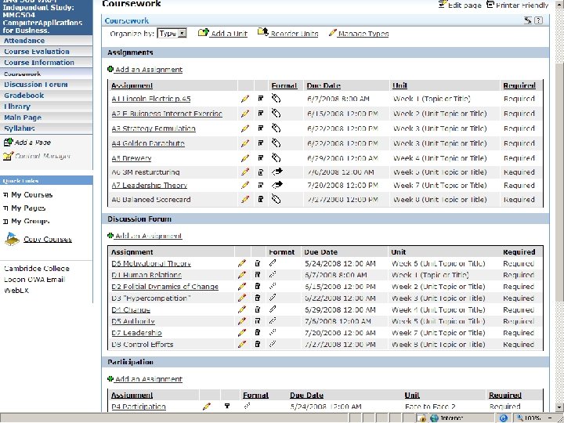The image size is (564, 423).
Task: Click the format icon for D2 Political Dynamics of Change
Action: tap(273, 287)
